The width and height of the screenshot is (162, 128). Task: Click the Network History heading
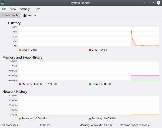(x=15, y=91)
